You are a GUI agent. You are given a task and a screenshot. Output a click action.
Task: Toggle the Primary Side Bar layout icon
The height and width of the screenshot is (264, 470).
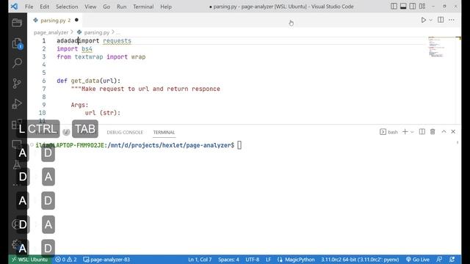point(394,7)
